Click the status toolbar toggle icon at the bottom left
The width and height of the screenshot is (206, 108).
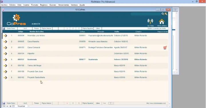pos(13,106)
